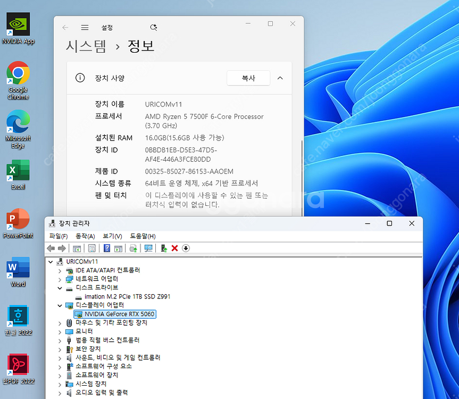Open the 한PDF 2022 desktop shortcut
The image size is (459, 399).
(18, 369)
